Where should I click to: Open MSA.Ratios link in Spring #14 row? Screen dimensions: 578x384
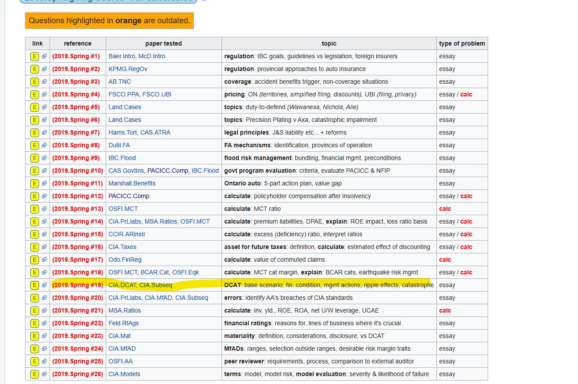pos(161,221)
